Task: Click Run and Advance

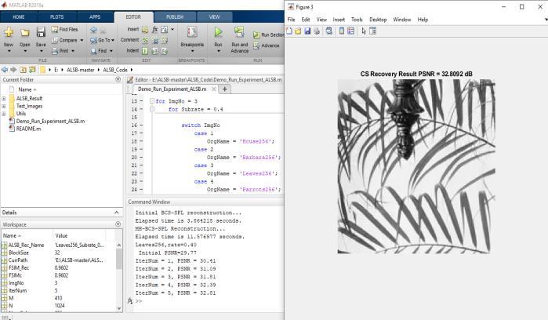Action: [x=239, y=39]
